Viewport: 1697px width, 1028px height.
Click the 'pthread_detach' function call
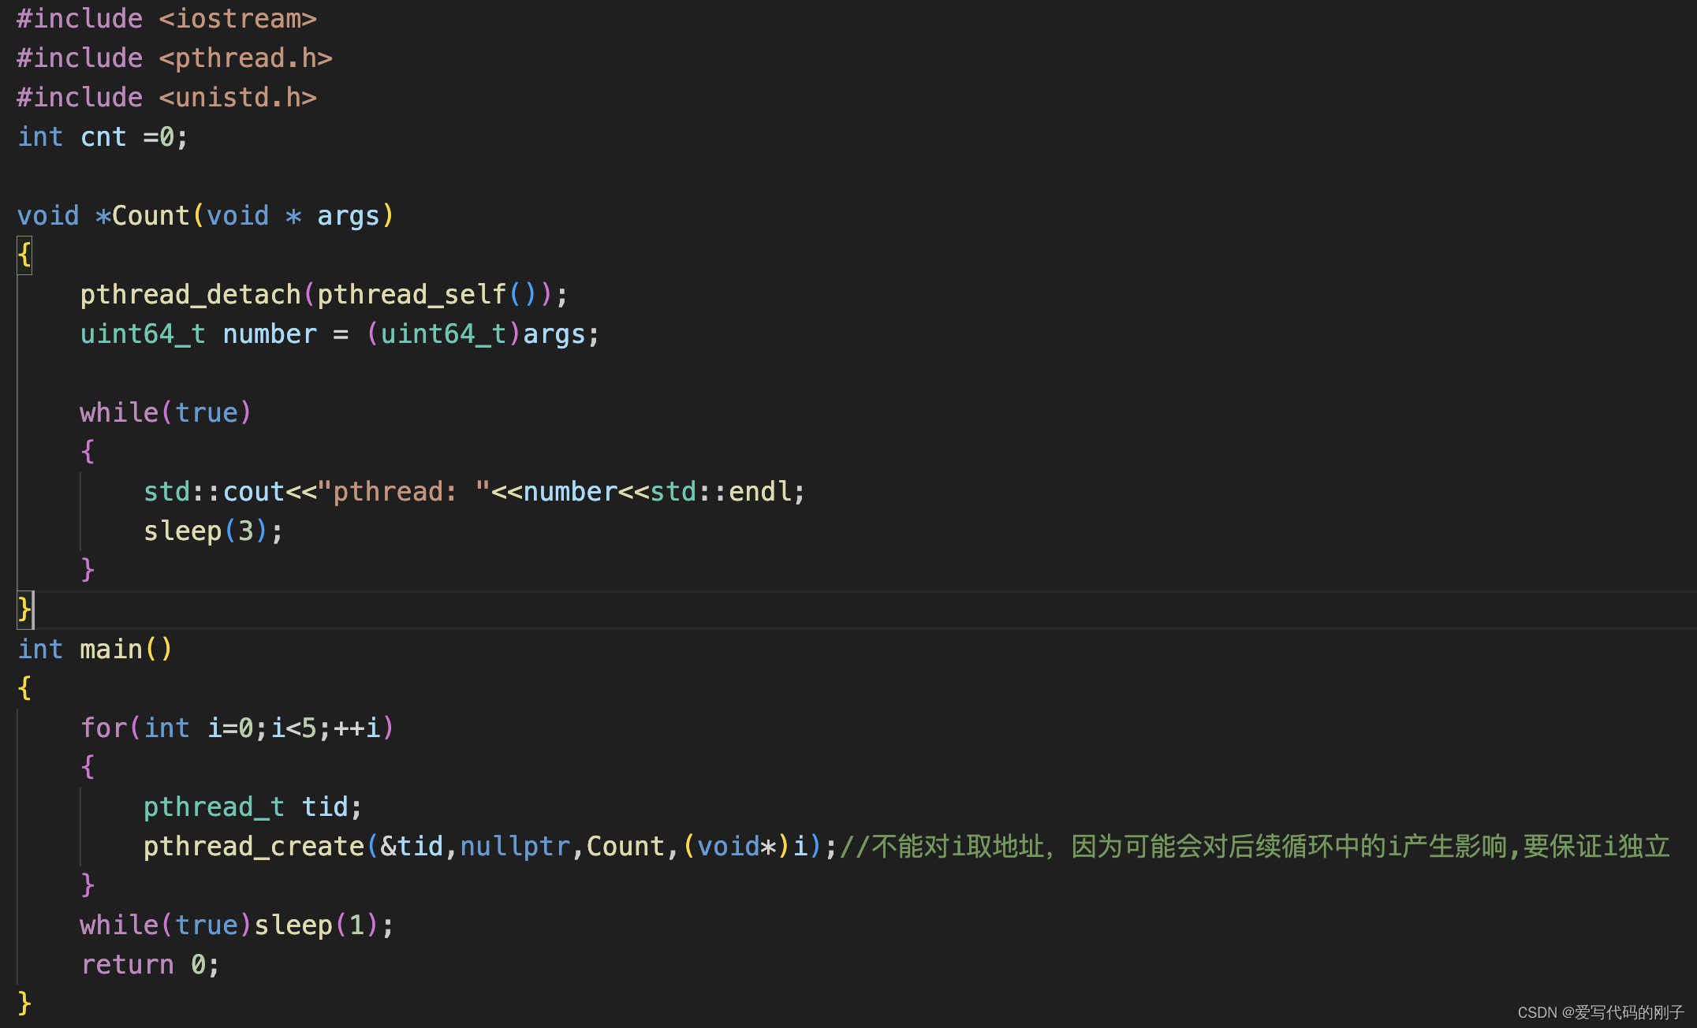click(x=190, y=295)
